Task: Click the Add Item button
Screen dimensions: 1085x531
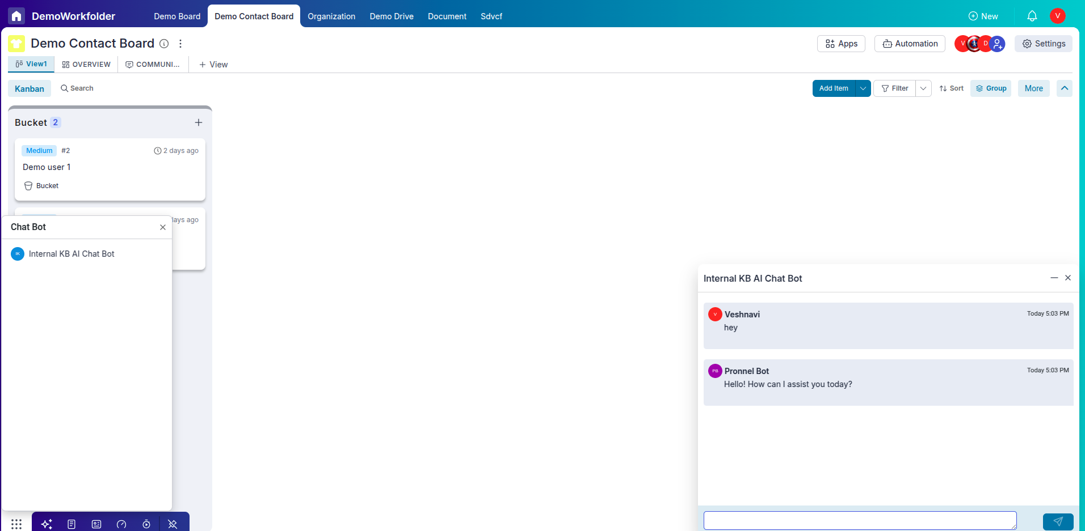Action: 834,88
